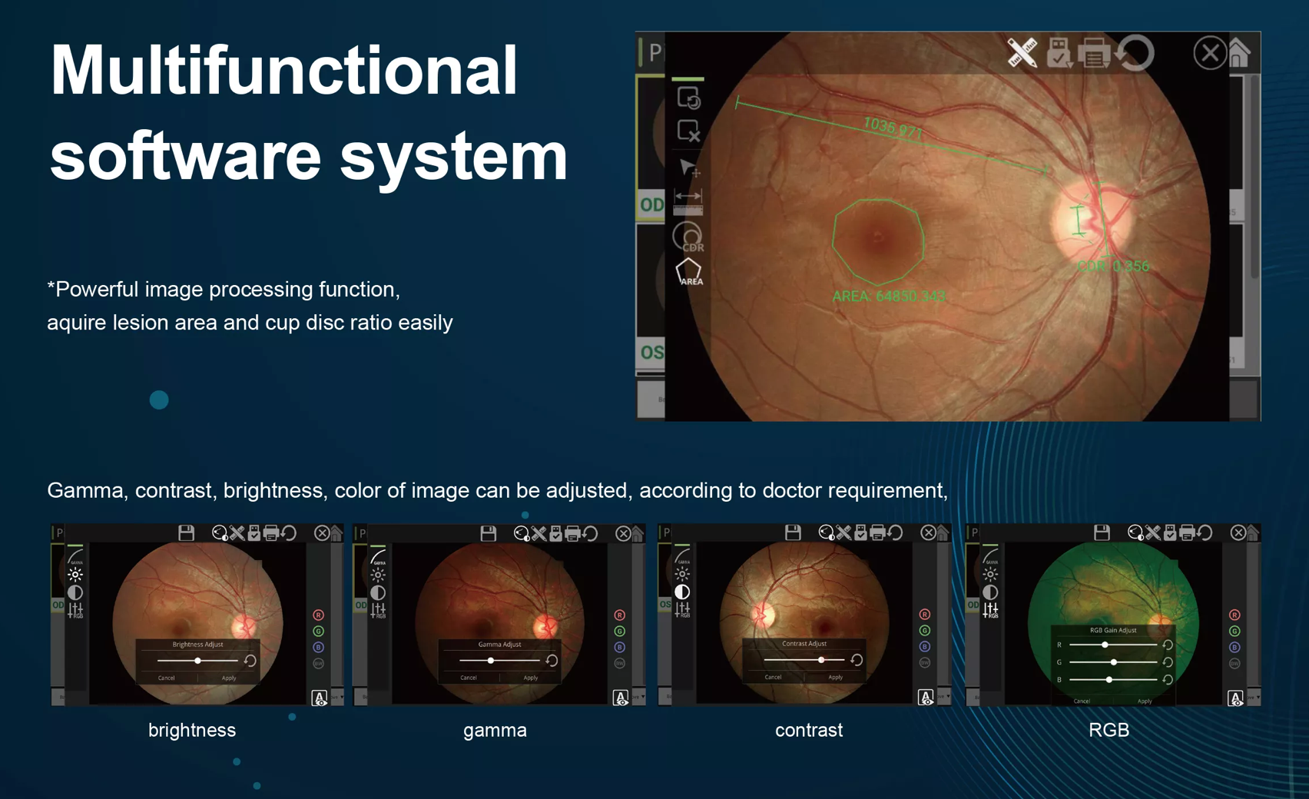Click the Brightness Adjust slider handle
Viewport: 1309px width, 799px height.
point(198,661)
